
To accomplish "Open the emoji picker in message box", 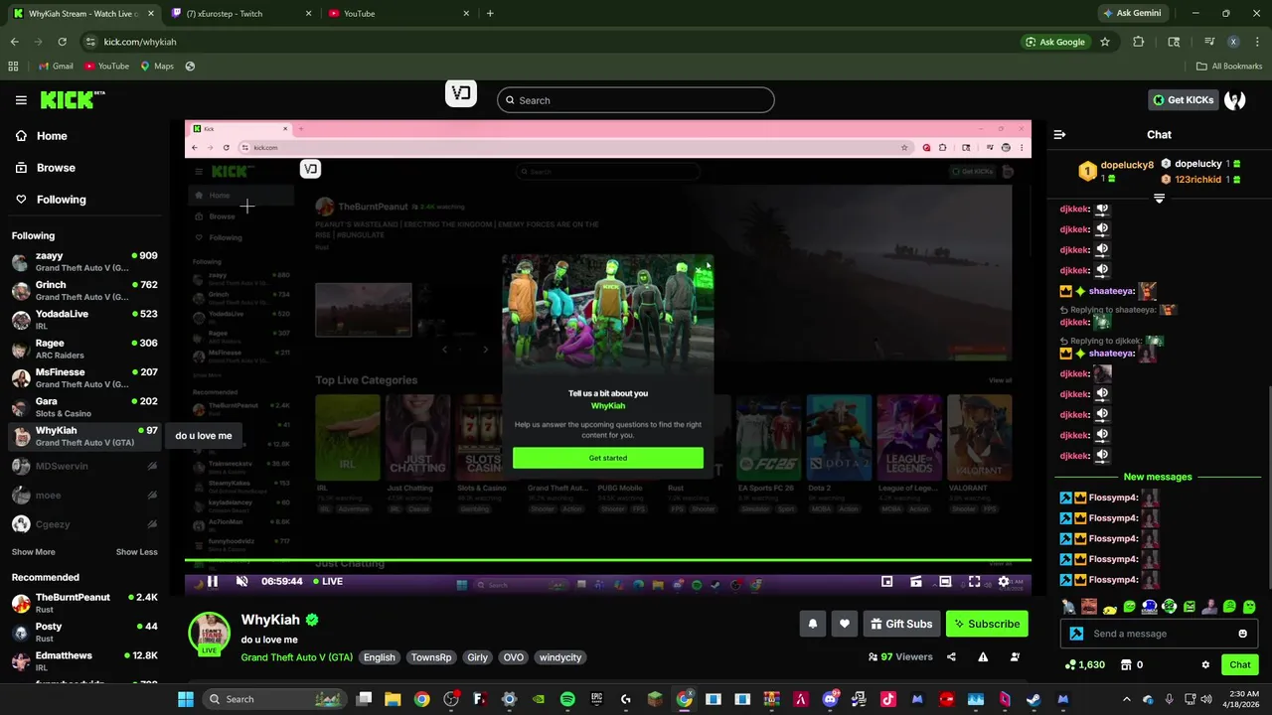I will 1242,634.
